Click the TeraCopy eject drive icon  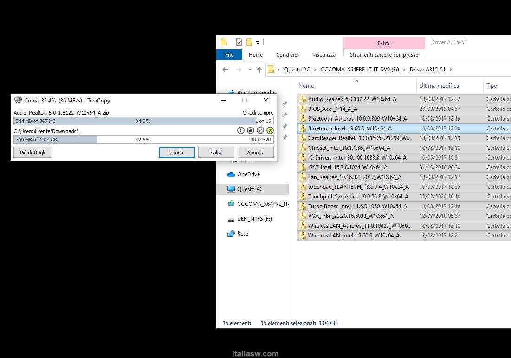(250, 131)
